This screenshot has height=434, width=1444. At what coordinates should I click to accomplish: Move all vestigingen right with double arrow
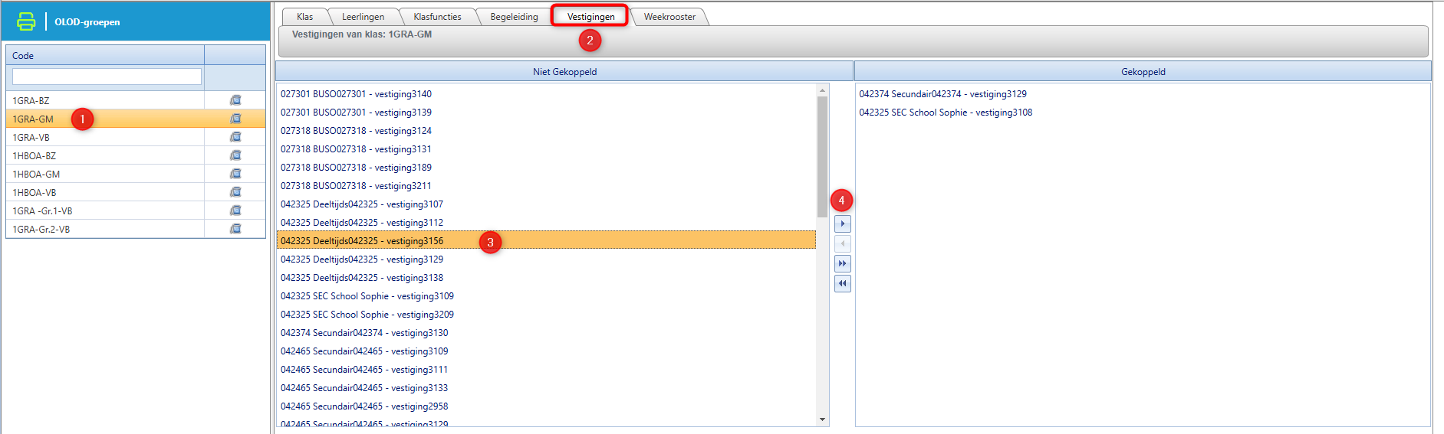pyautogui.click(x=842, y=264)
